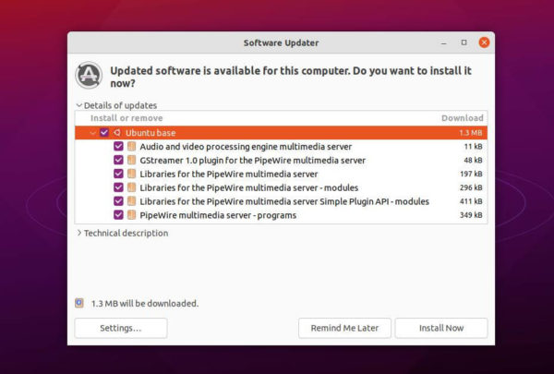
Task: Click the Ubuntu logo icon in Ubuntu base row
Action: pyautogui.click(x=117, y=133)
